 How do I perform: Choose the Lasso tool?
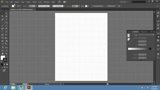pyautogui.click(x=6, y=16)
